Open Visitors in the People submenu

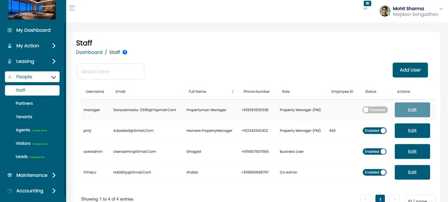point(23,143)
